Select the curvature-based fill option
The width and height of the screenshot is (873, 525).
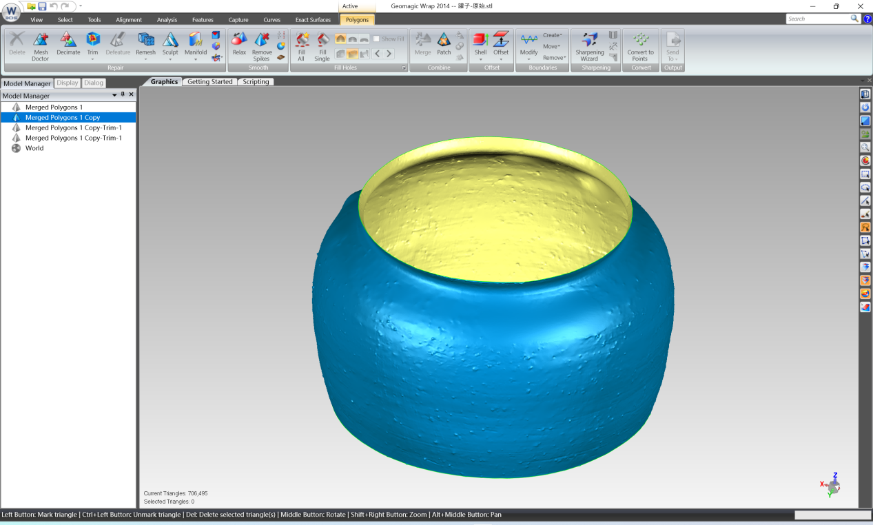click(341, 39)
